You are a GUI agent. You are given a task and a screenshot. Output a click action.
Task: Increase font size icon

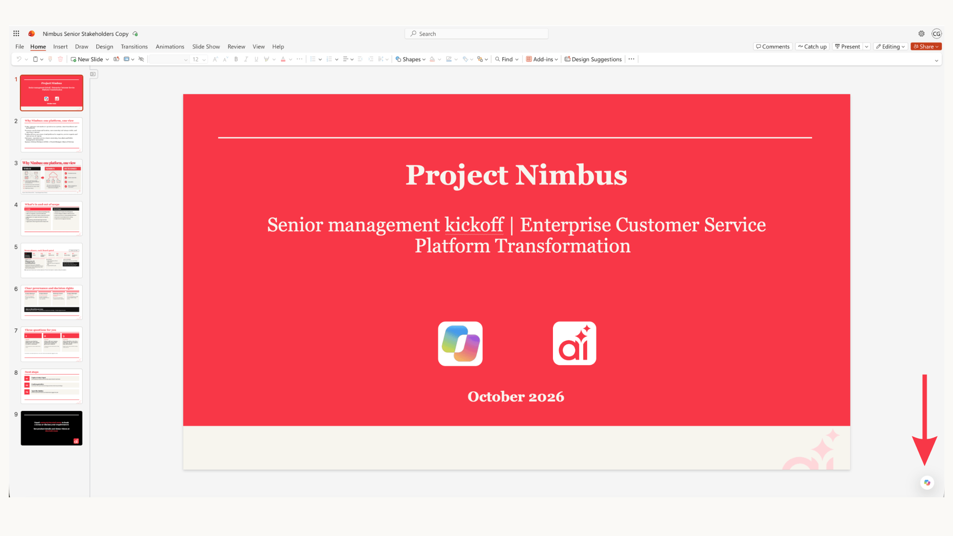point(215,59)
